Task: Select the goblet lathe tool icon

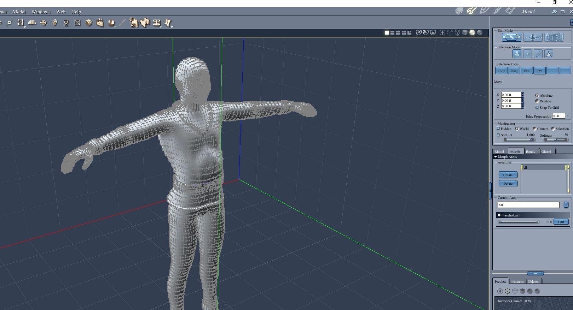Action: (x=66, y=23)
